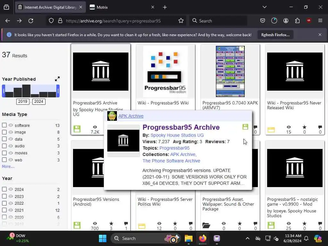Click the end year 2024 field

point(39,102)
